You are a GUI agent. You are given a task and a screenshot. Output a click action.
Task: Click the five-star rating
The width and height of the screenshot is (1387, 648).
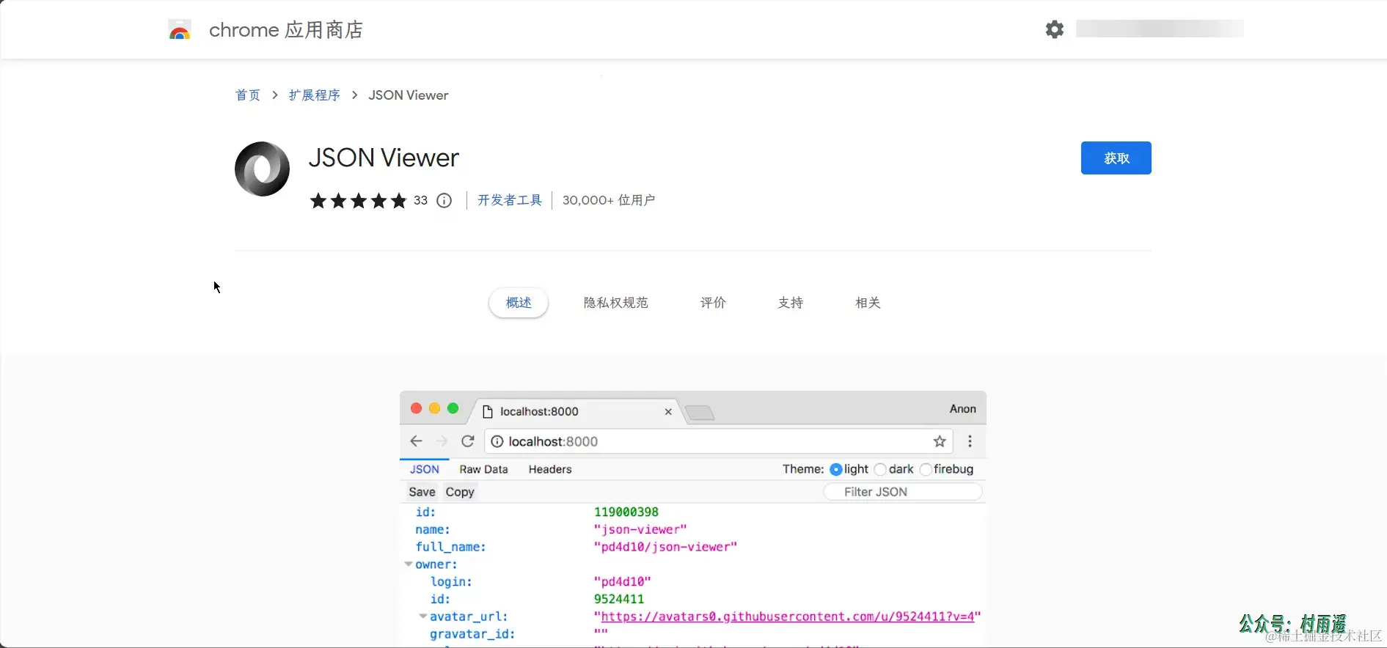click(x=358, y=201)
